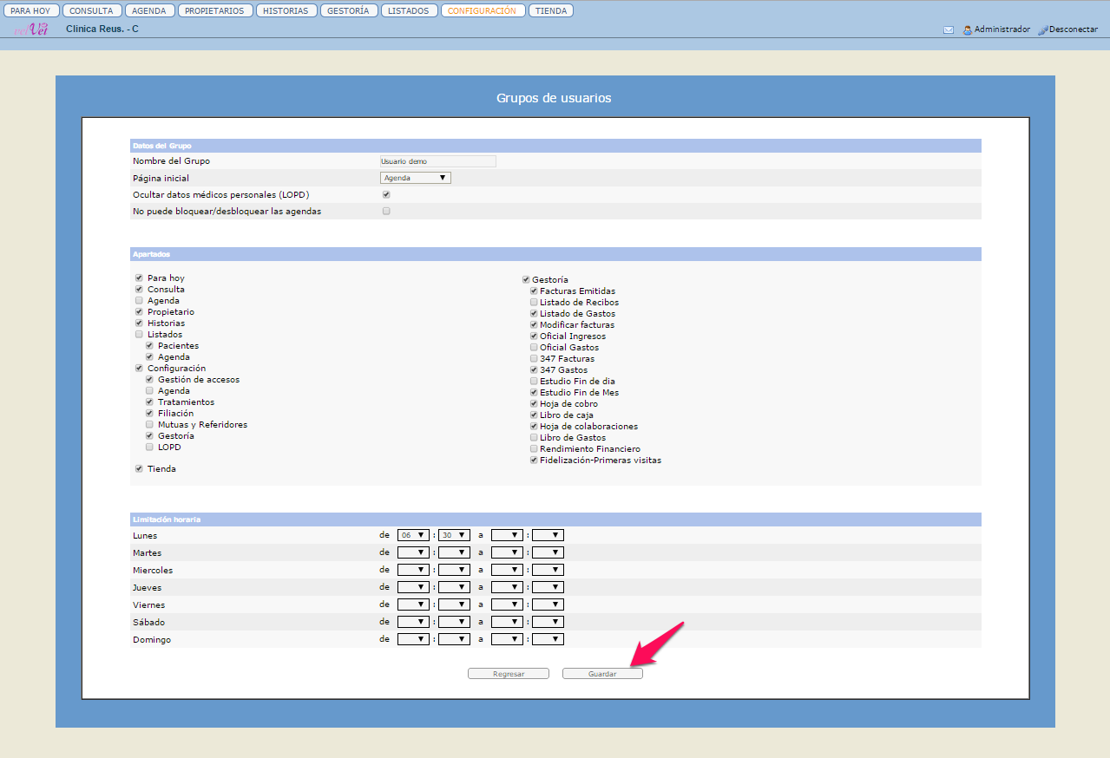Click the Administrador user icon
1110x758 pixels.
click(967, 29)
